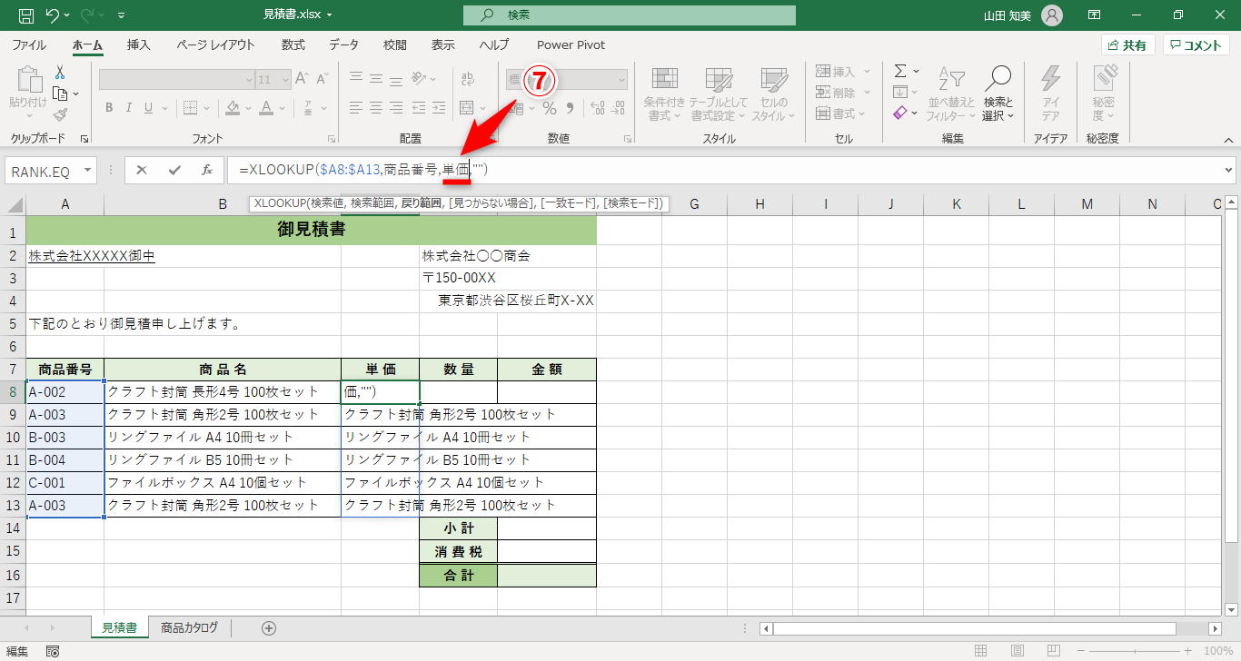Click the wrap text icon
Image resolution: width=1241 pixels, height=661 pixels.
pyautogui.click(x=468, y=79)
